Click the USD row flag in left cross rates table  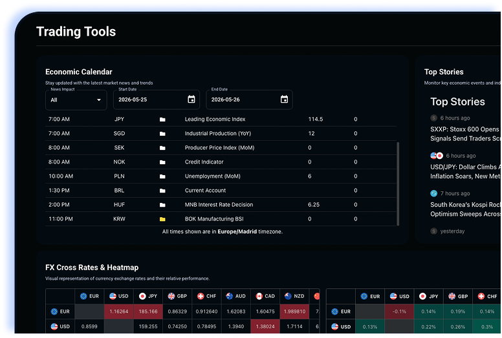[x=54, y=326]
